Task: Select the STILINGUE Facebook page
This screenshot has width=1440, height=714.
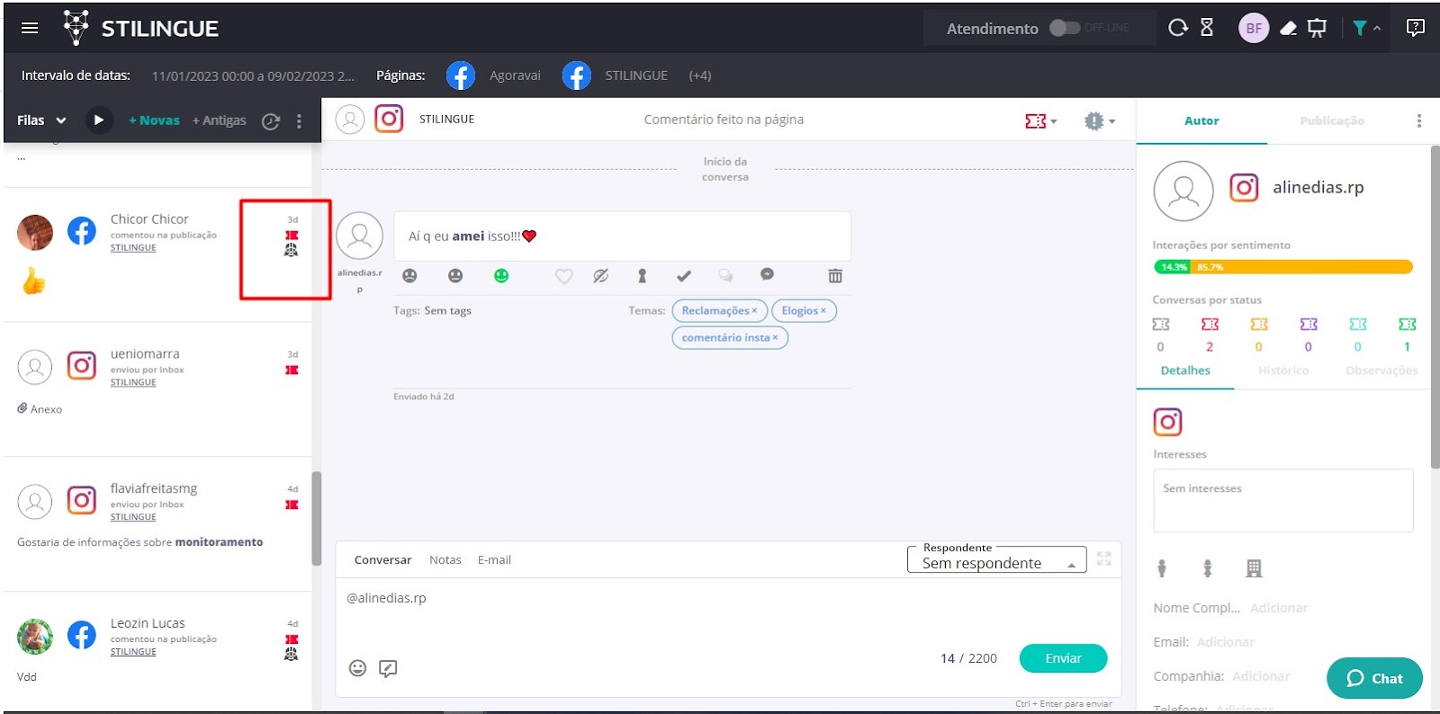Action: point(615,76)
